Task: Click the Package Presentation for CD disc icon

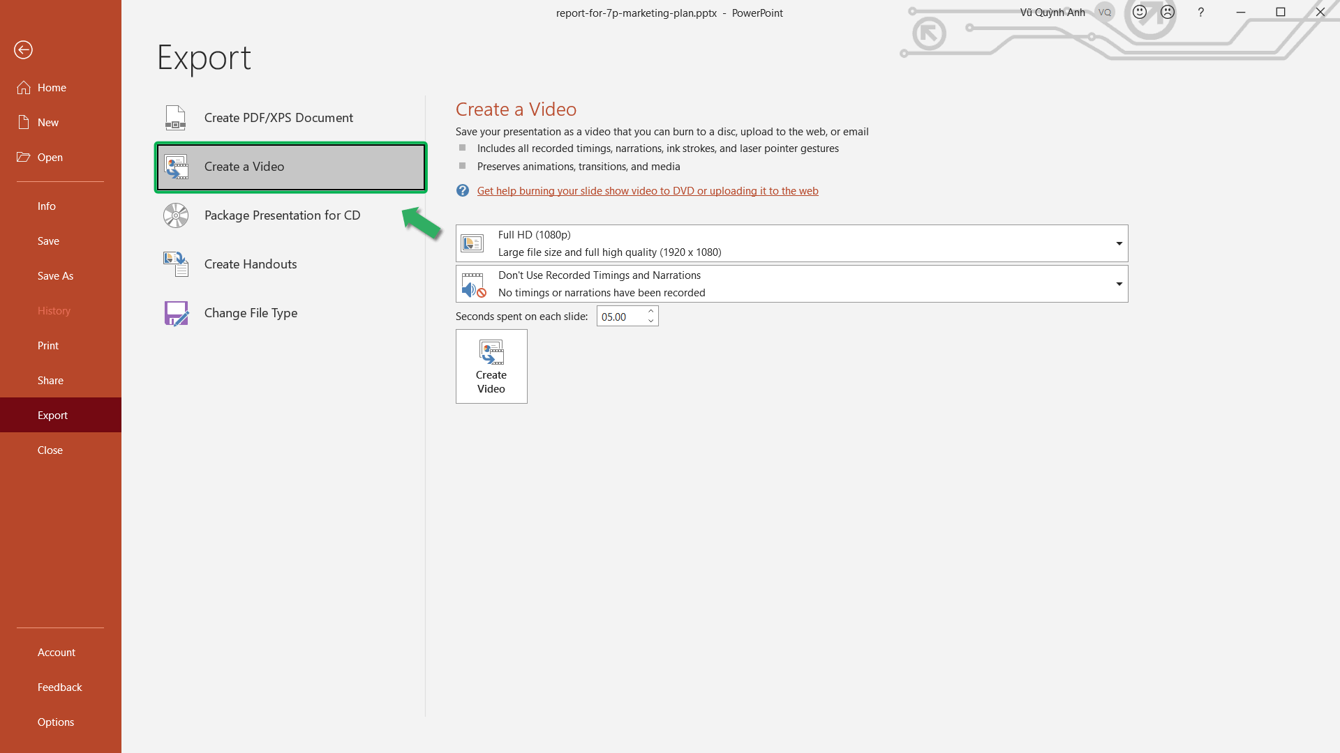Action: point(175,215)
